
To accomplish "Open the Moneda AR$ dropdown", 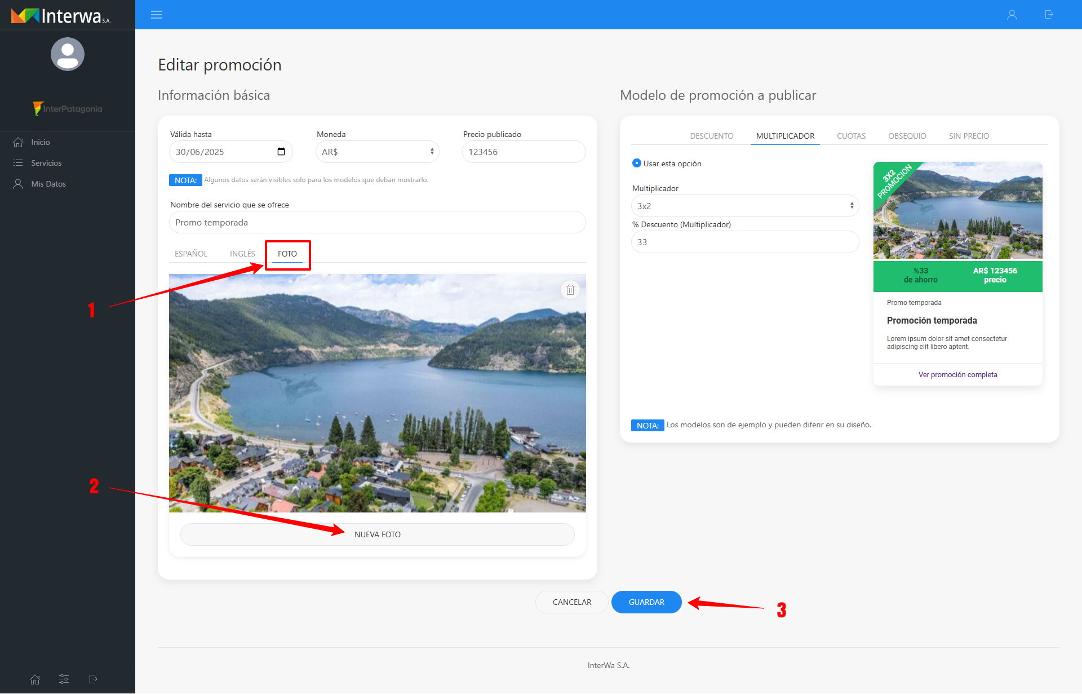I will click(x=378, y=152).
